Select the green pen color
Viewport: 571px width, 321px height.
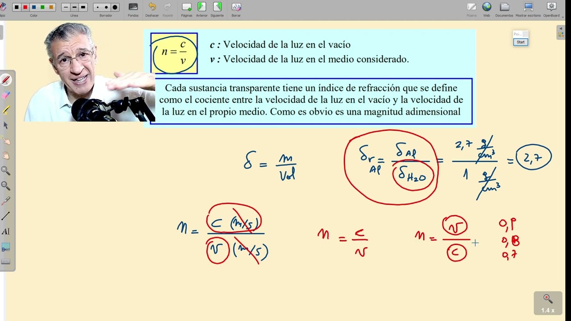tap(42, 7)
